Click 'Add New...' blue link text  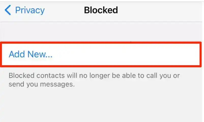pos(31,54)
